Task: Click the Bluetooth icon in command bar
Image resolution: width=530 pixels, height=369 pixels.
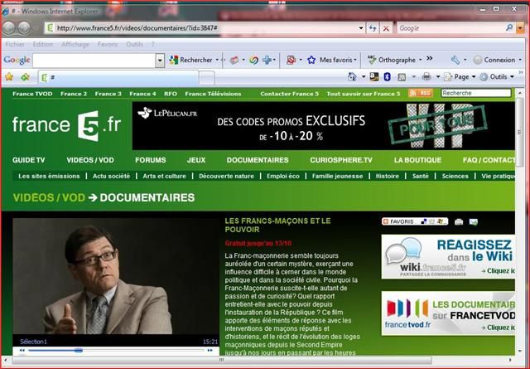Action: pyautogui.click(x=387, y=77)
